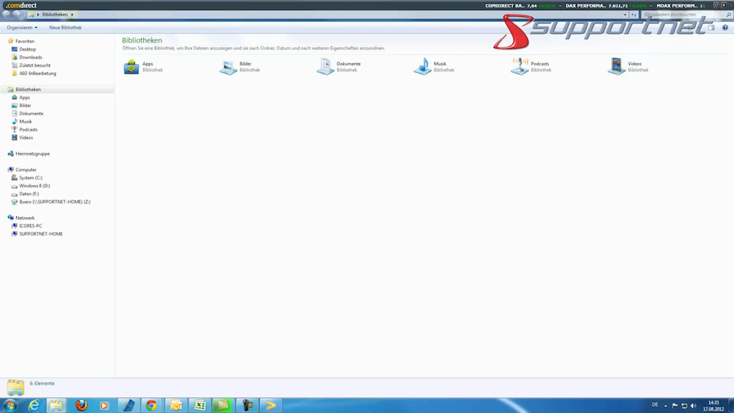
Task: Open address bar history dropdown arrow
Action: tap(625, 15)
